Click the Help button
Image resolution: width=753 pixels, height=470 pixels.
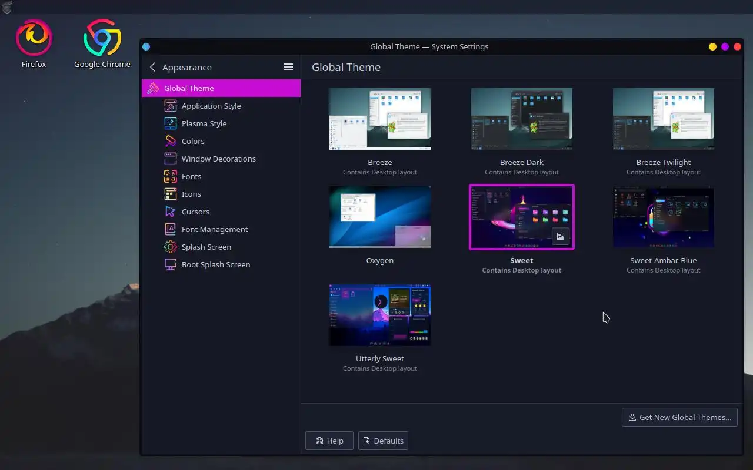(x=329, y=441)
